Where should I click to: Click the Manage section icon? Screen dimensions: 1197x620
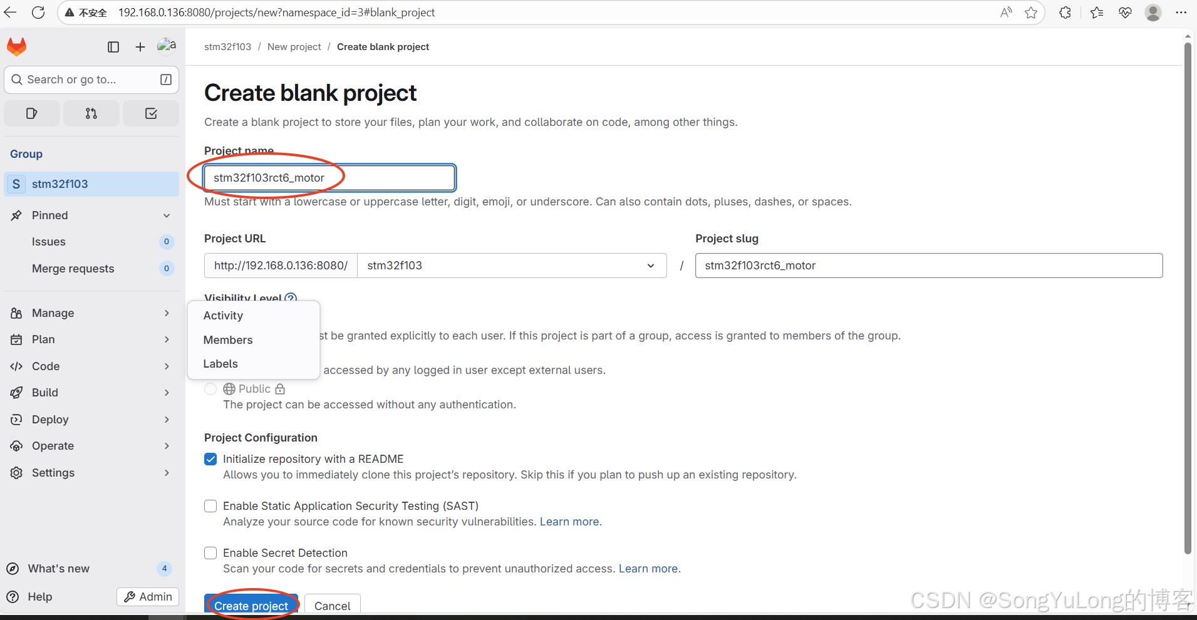17,313
